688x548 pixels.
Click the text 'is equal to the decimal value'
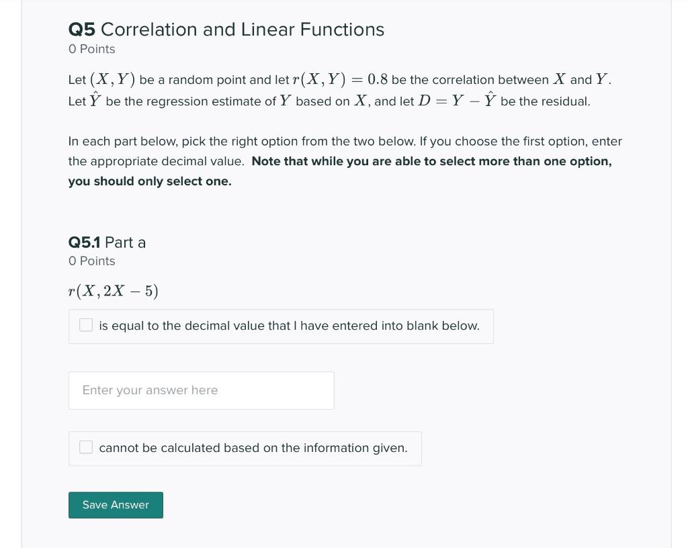tap(289, 325)
